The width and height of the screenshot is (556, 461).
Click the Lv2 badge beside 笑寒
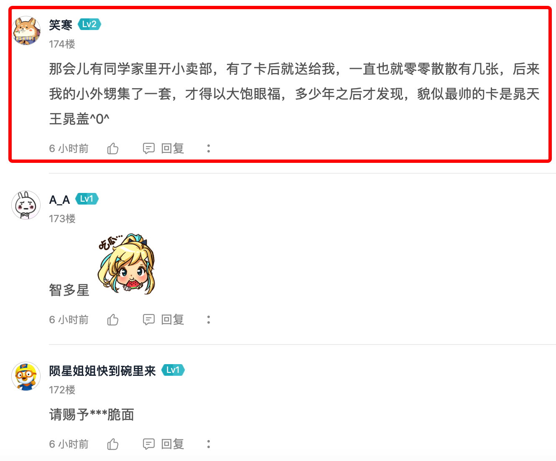pyautogui.click(x=89, y=24)
